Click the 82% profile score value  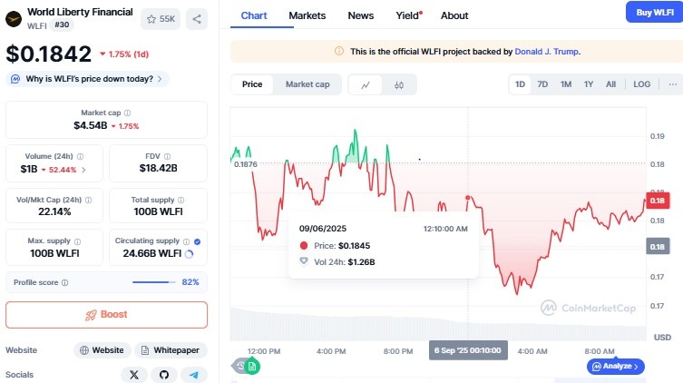pyautogui.click(x=190, y=282)
